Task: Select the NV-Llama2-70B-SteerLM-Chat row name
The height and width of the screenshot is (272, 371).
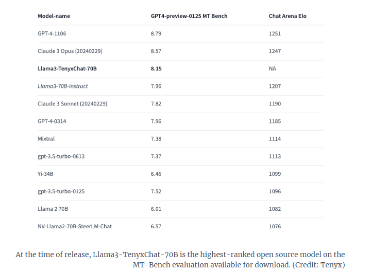Action: [x=75, y=226]
